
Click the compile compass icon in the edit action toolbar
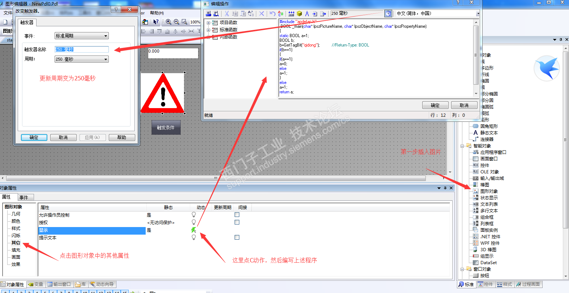coord(307,14)
